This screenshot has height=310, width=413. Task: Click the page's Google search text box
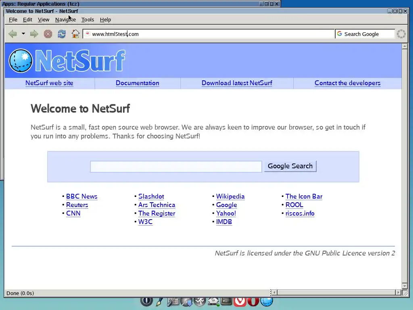coord(176,167)
